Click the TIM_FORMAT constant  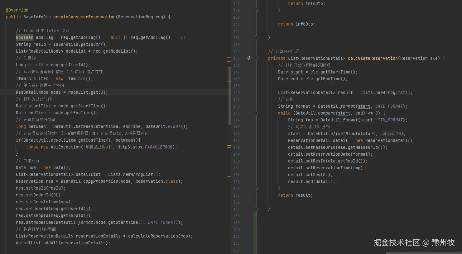pos(391,120)
